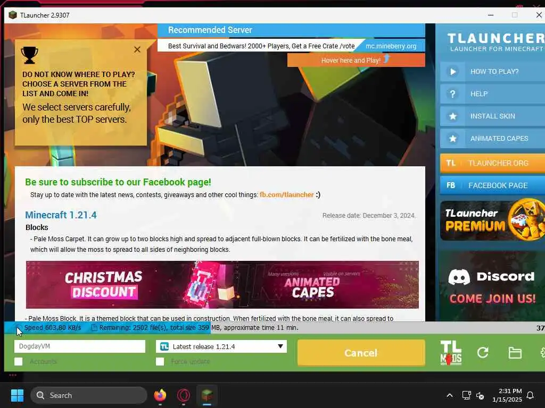This screenshot has width=545, height=408.
Task: Click the Minecraft 1.21.4 heading
Action: tap(61, 215)
